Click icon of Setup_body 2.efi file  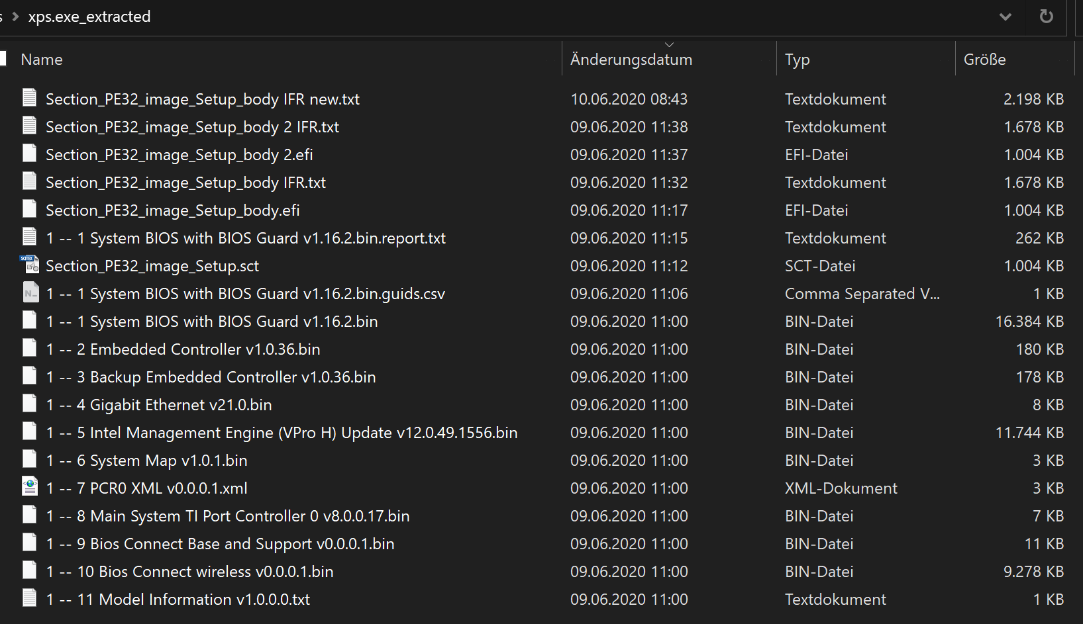click(x=30, y=154)
